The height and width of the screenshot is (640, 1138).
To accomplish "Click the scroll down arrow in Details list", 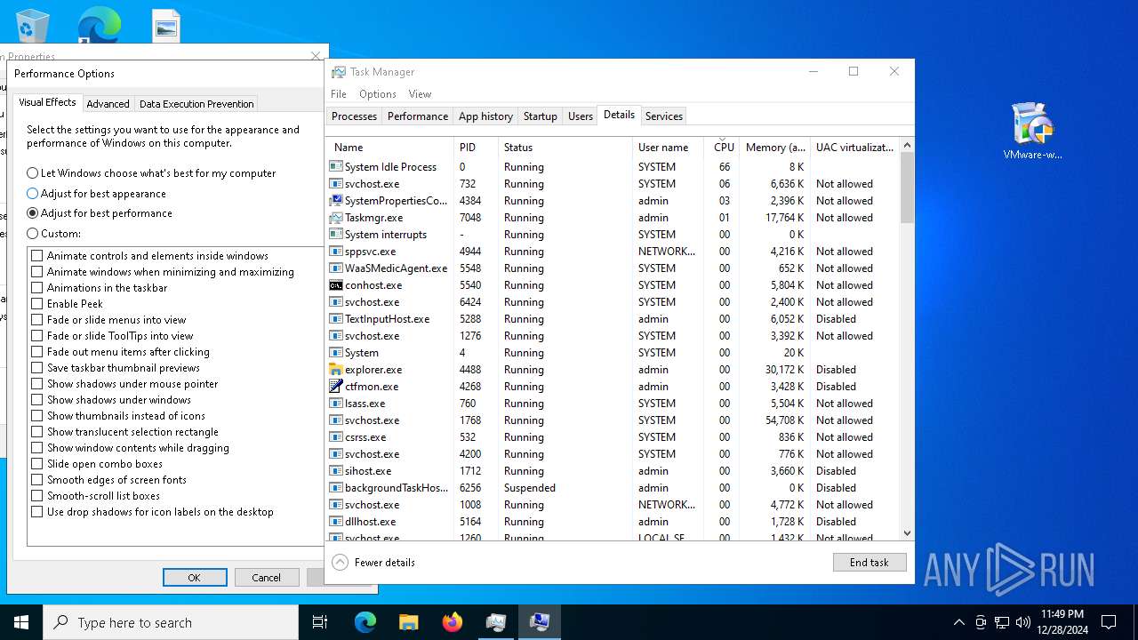I will (x=907, y=533).
